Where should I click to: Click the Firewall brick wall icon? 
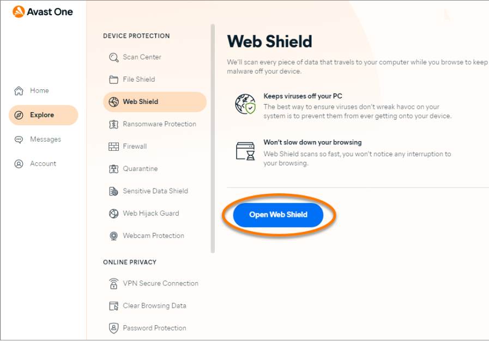[113, 146]
